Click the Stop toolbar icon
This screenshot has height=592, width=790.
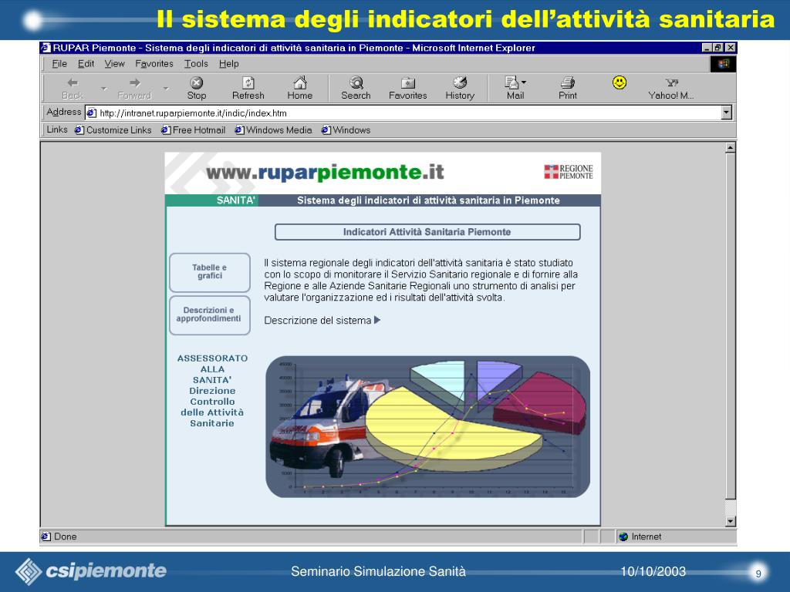tap(197, 83)
